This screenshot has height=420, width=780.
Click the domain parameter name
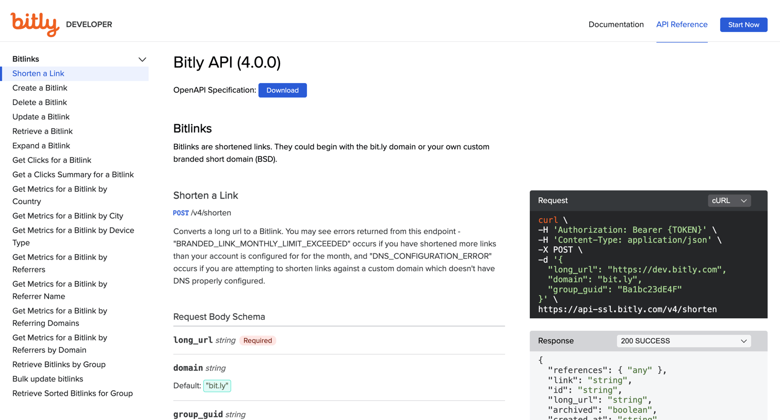point(188,368)
